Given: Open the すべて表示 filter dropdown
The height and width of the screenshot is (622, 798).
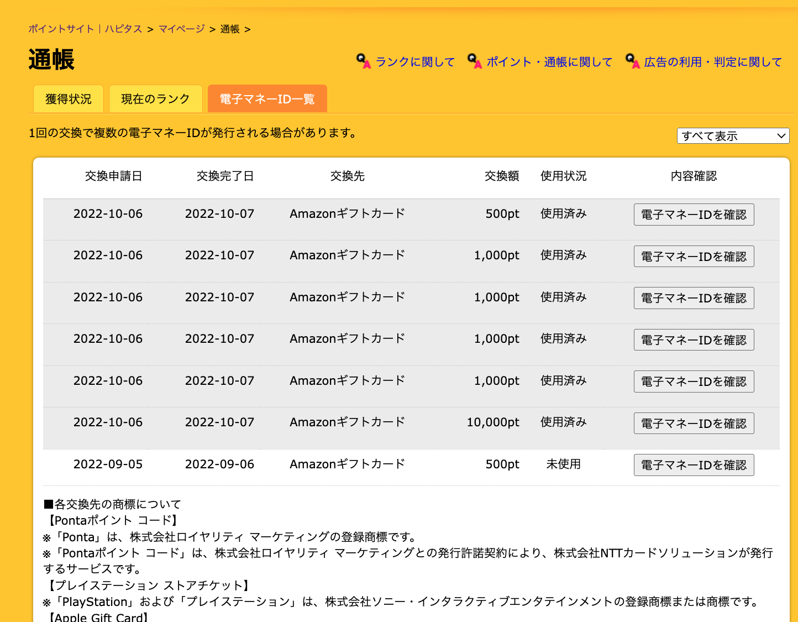Looking at the screenshot, I should 733,136.
